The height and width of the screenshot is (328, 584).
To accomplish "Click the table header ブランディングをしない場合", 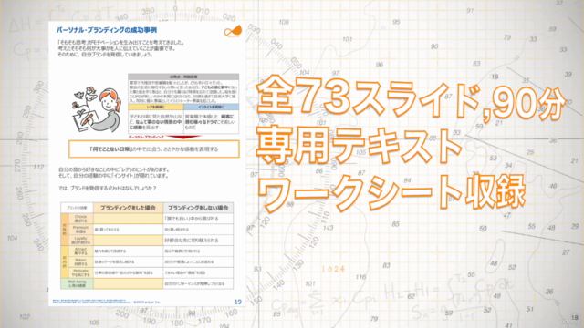I will point(198,208).
